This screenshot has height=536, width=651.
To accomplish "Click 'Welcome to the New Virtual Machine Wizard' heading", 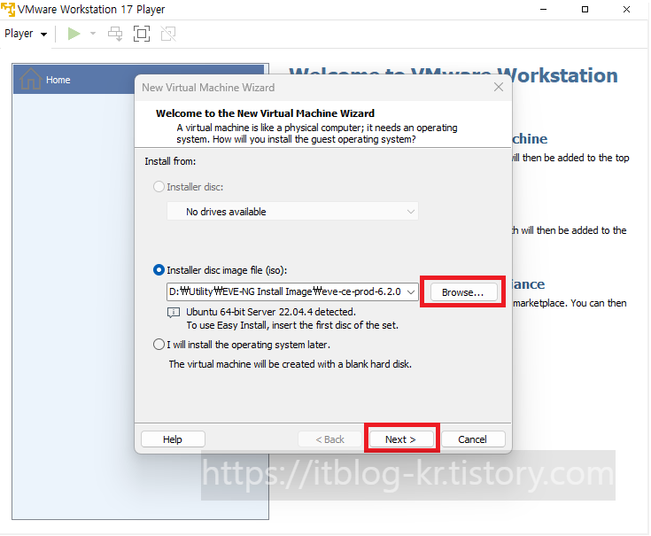I will tap(266, 113).
